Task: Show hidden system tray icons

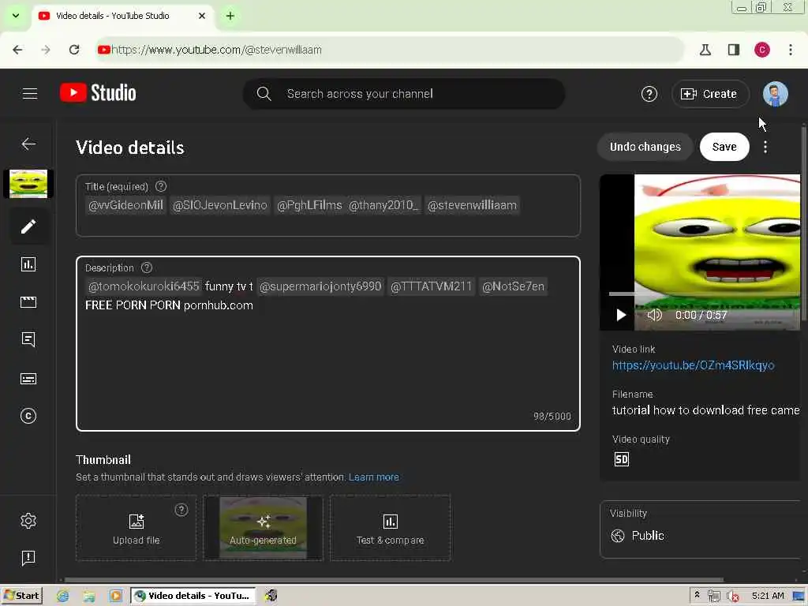Action: coord(697,595)
